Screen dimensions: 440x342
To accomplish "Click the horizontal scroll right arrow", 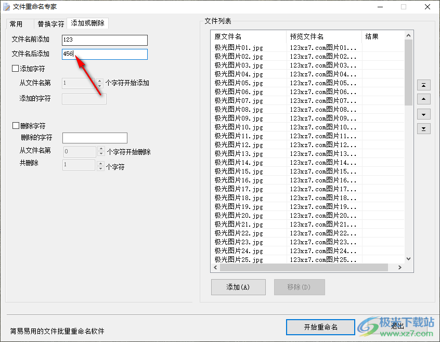I will point(400,268).
